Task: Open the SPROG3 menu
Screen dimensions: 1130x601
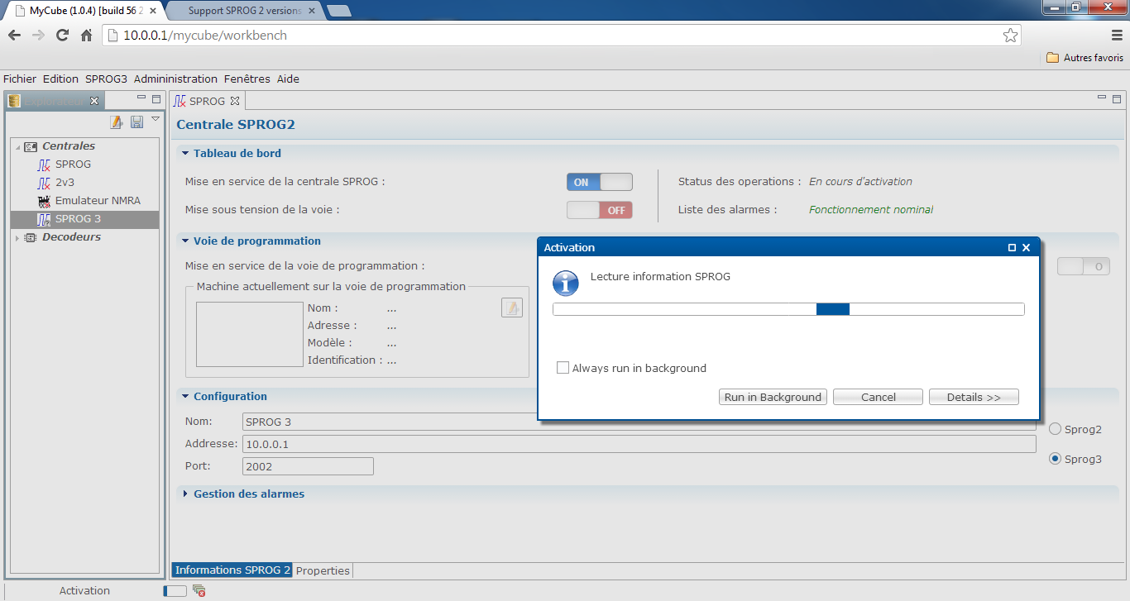Action: (x=106, y=79)
